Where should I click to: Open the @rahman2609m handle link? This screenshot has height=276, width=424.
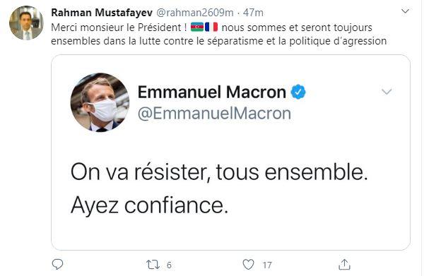tap(195, 13)
